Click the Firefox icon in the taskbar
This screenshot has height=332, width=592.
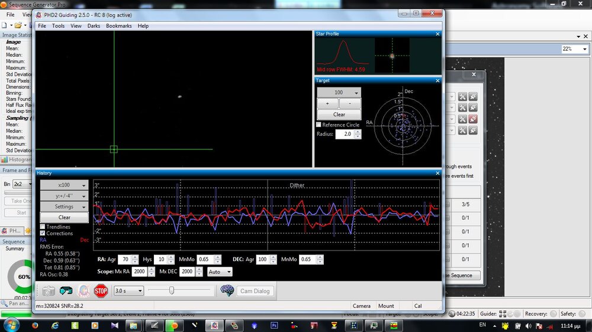click(x=34, y=325)
